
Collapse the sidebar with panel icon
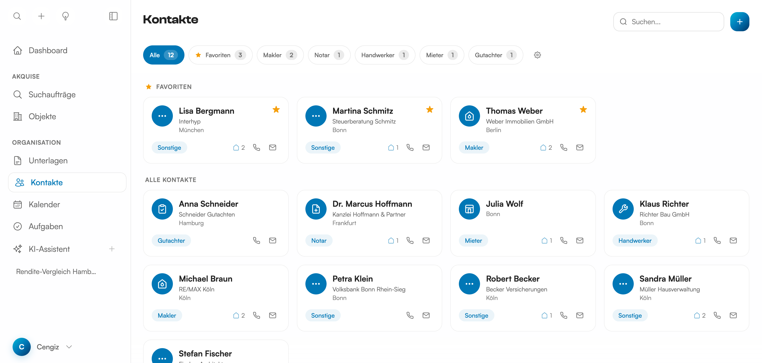coord(113,16)
